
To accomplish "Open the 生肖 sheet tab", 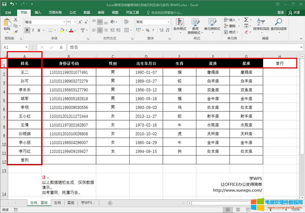I will [57, 203].
